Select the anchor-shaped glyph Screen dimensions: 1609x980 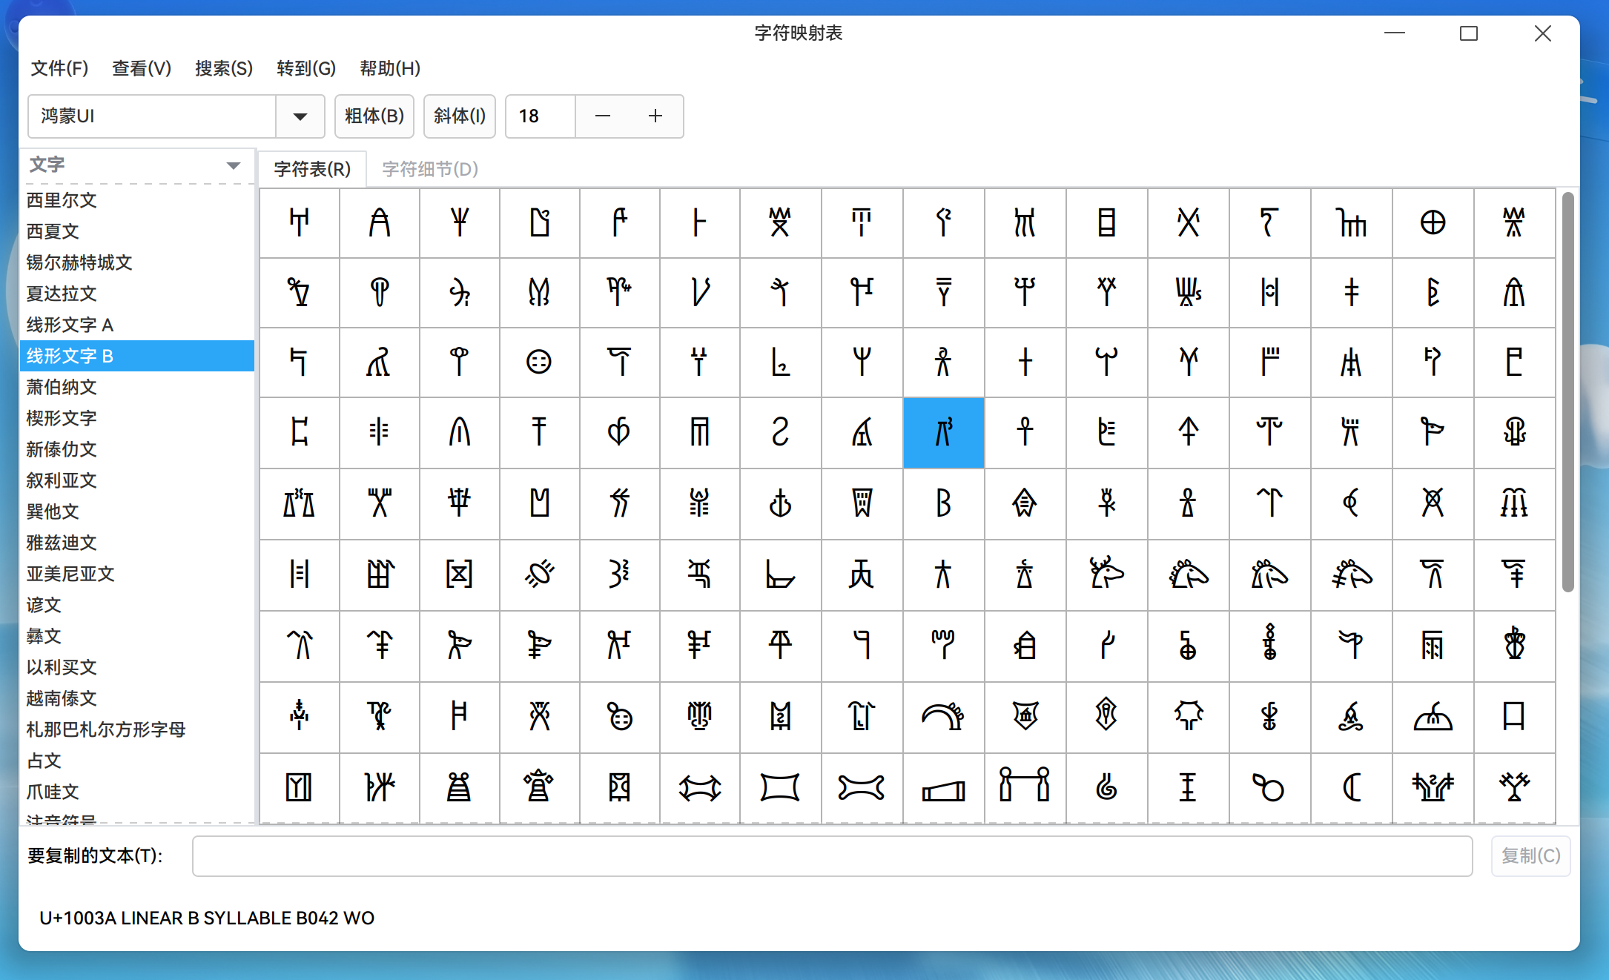(780, 504)
